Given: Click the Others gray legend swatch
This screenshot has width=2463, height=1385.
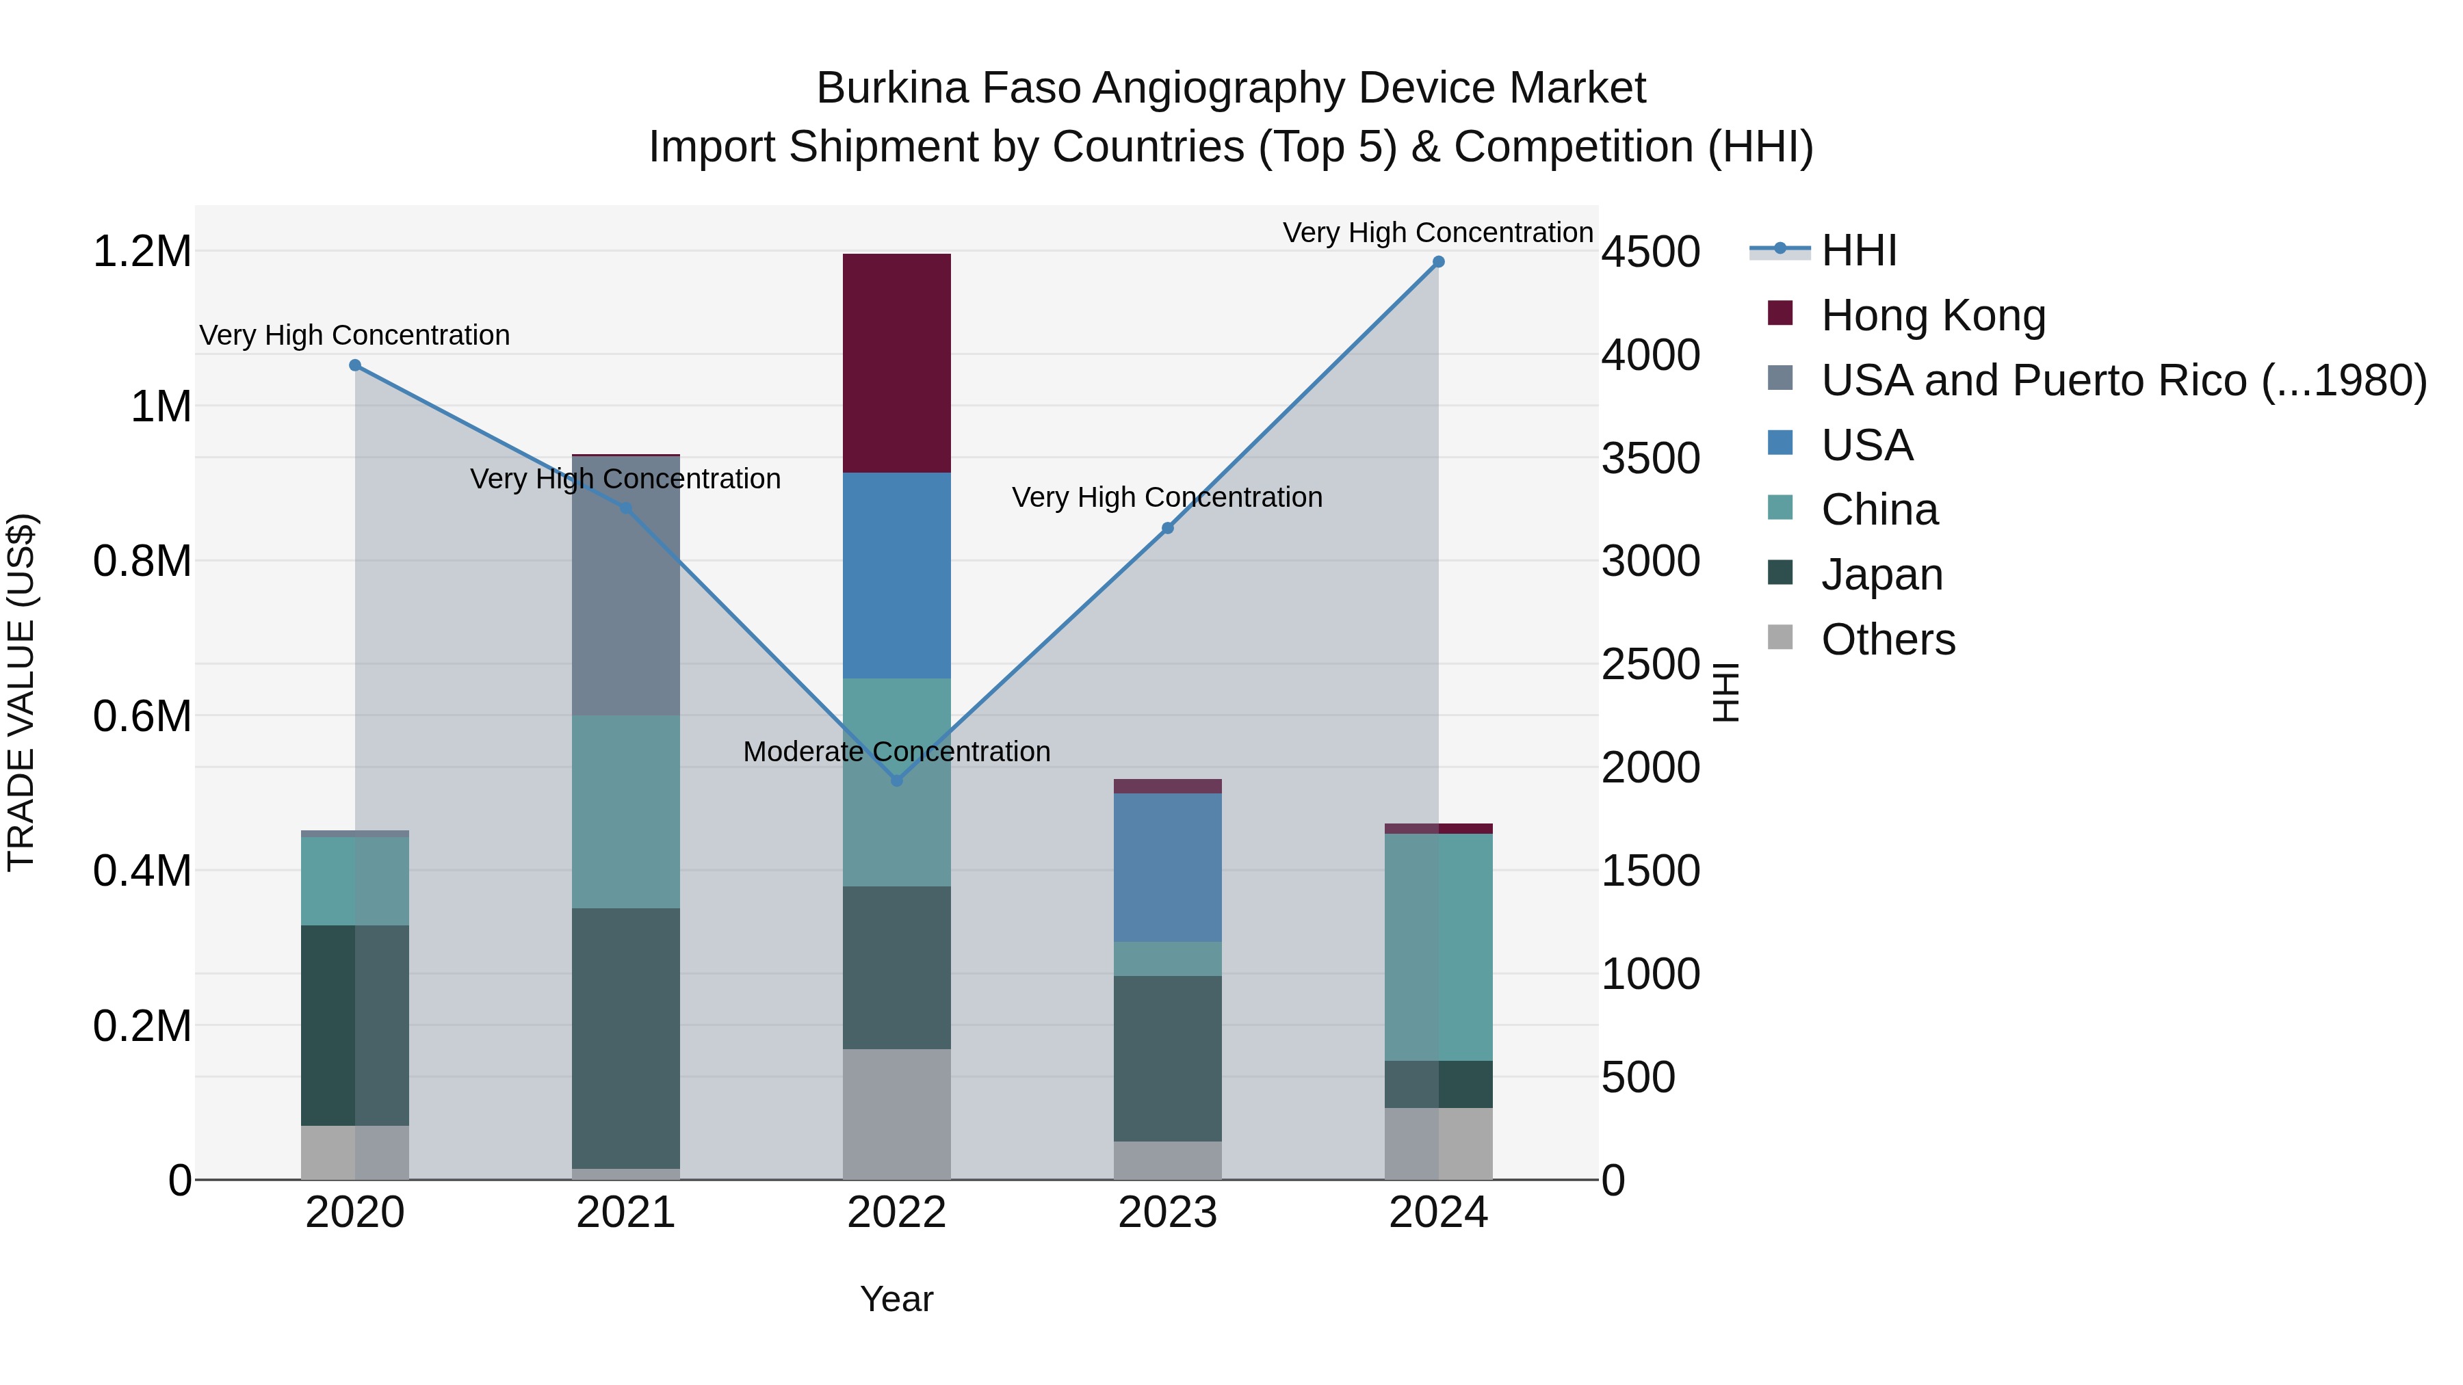Looking at the screenshot, I should point(1780,637).
